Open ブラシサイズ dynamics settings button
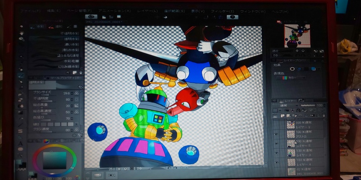 (x=76, y=93)
